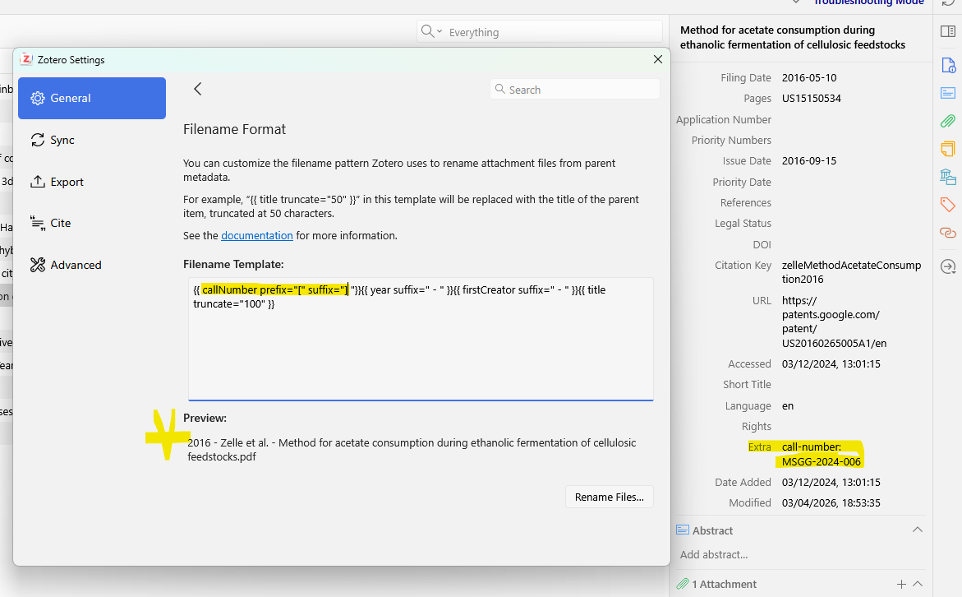Click the Citation Key value zelleMethodAcetateConsumption2016
This screenshot has height=597, width=962.
tap(851, 272)
